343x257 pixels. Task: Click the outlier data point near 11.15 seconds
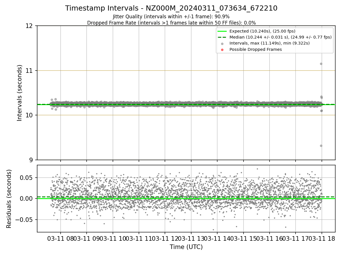pos(321,64)
